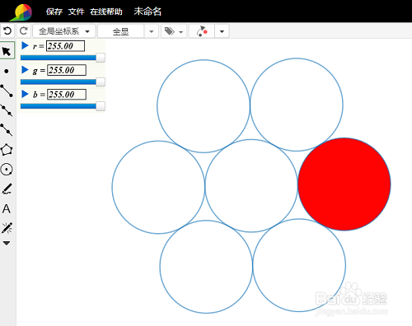Open the global coordinate system dropdown
Screen dimensions: 412x326
click(x=64, y=31)
